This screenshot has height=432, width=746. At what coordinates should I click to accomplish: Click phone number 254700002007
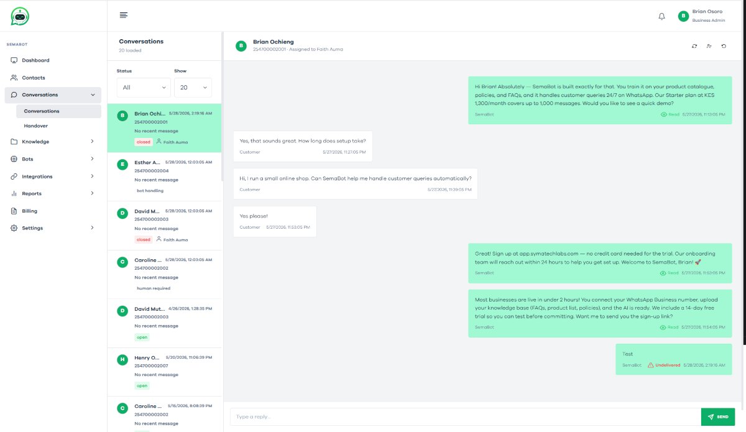(x=151, y=366)
